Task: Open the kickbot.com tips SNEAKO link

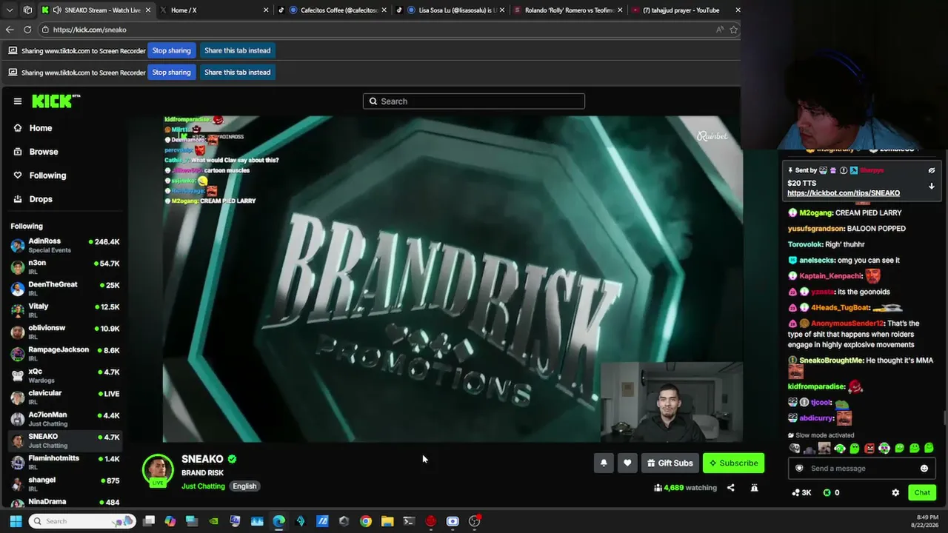Action: [x=844, y=193]
